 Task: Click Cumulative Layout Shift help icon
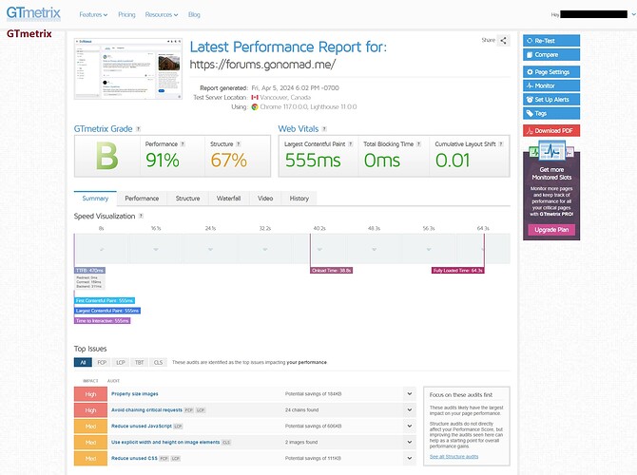(x=501, y=144)
